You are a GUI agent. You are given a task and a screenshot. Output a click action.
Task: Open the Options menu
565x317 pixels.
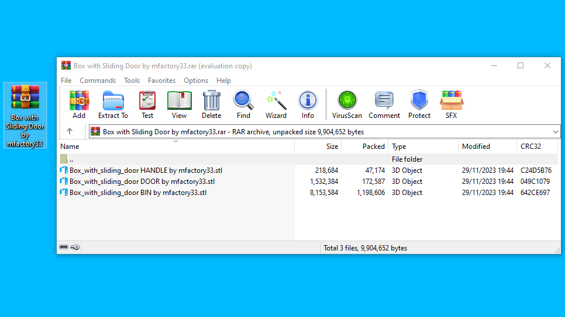[x=196, y=81]
